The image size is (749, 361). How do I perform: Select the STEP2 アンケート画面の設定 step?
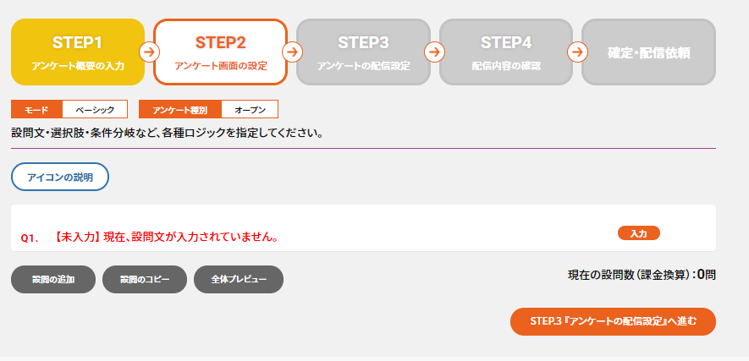tap(220, 52)
